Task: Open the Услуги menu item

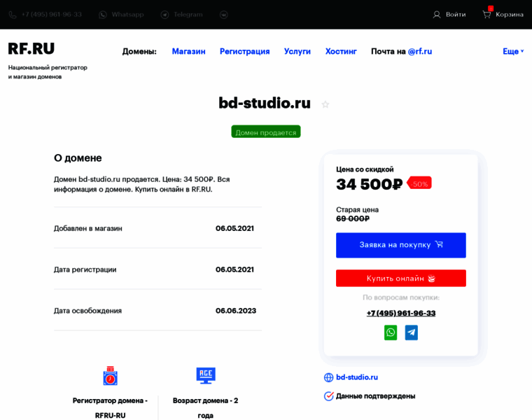Action: coord(297,51)
